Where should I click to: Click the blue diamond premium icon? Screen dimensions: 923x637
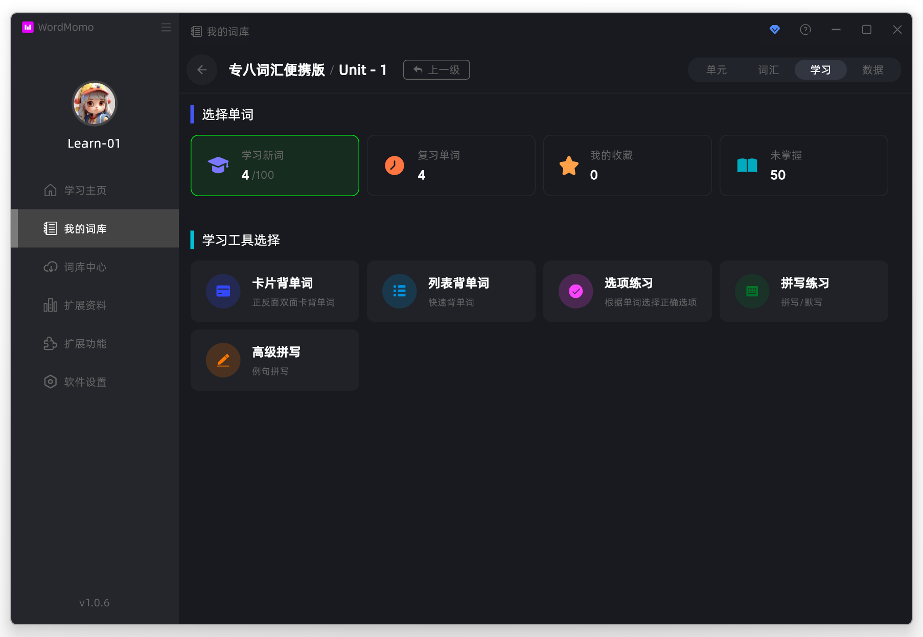coord(774,30)
